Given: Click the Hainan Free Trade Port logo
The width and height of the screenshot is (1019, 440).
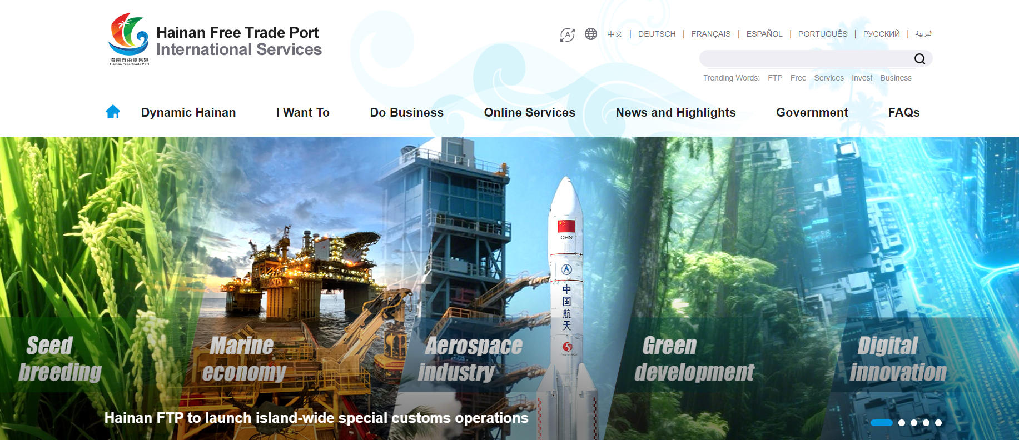Looking at the screenshot, I should tap(129, 39).
